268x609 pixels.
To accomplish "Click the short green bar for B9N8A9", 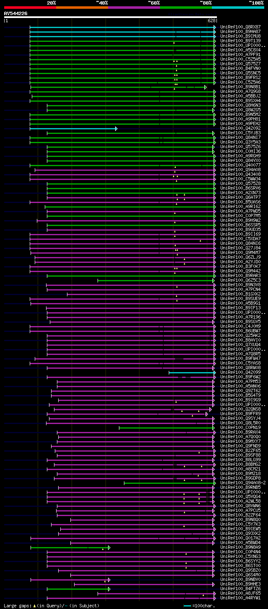I will point(70,547).
